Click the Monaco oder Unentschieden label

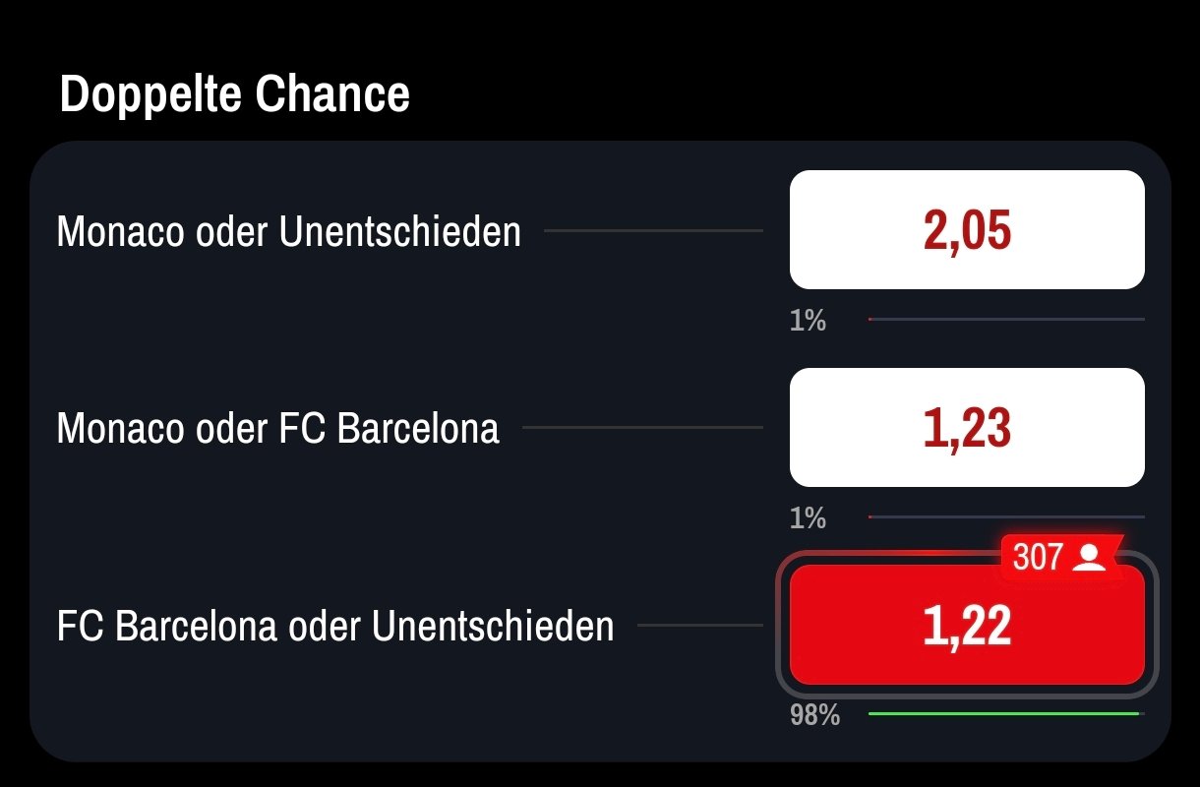(288, 232)
